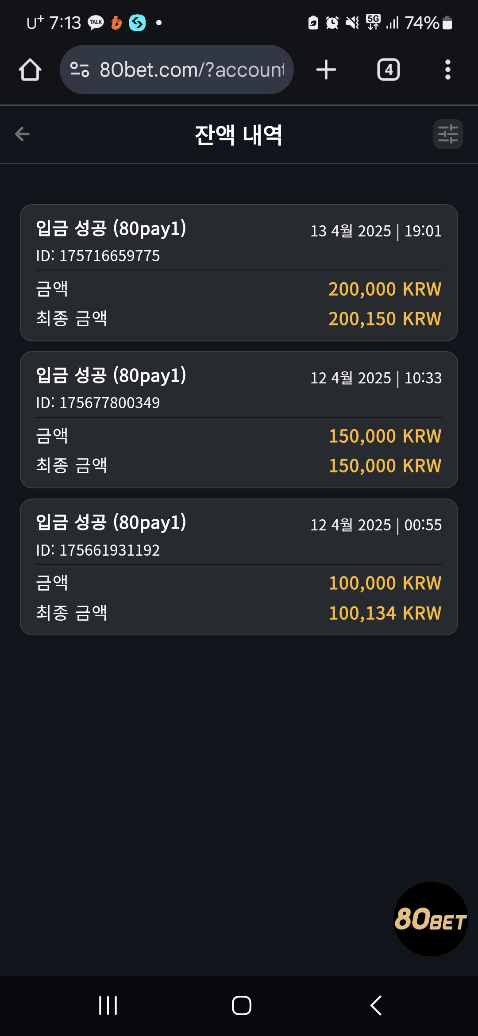Open the deposit entry with ID 175661931192
478x1036 pixels.
(239, 567)
